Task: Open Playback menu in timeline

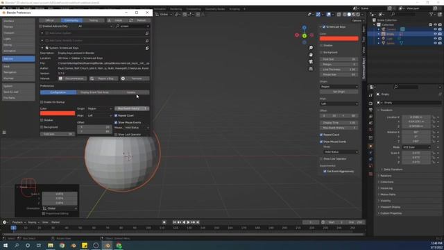Action: click(19, 222)
